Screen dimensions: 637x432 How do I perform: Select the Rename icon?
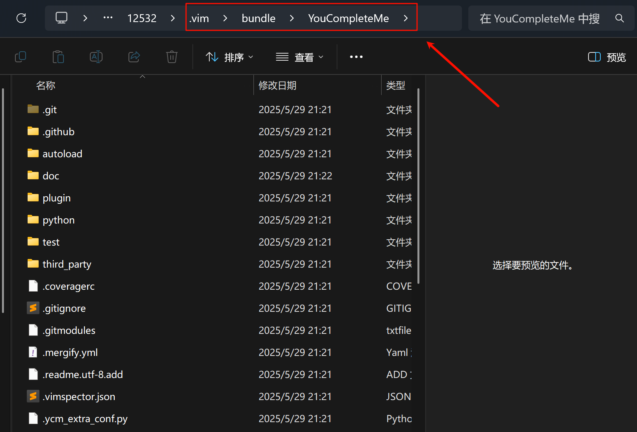(96, 56)
